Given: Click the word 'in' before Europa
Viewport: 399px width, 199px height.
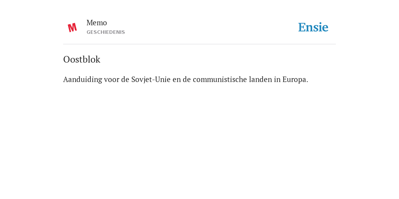Looking at the screenshot, I should (x=277, y=80).
